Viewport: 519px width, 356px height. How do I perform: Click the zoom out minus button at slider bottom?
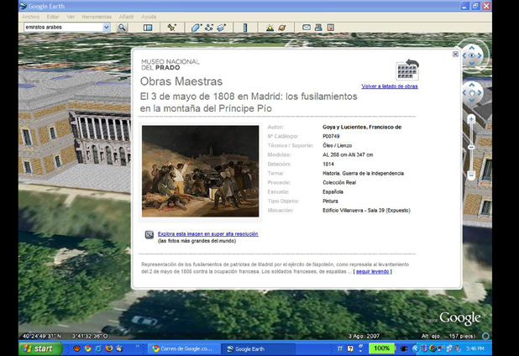tap(471, 175)
